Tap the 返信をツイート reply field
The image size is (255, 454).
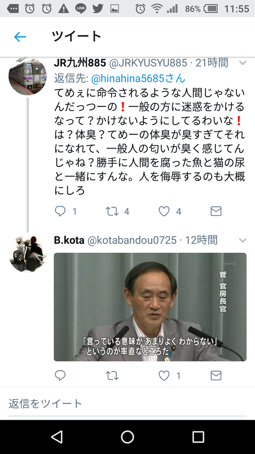tap(127, 404)
